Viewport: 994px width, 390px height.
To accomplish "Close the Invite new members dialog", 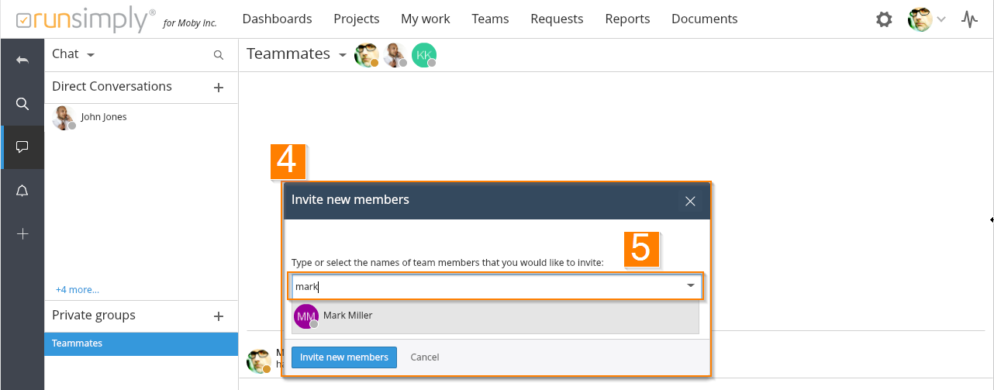I will tap(690, 202).
